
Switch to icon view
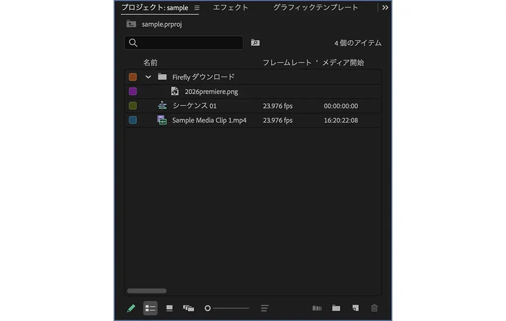pyautogui.click(x=169, y=308)
